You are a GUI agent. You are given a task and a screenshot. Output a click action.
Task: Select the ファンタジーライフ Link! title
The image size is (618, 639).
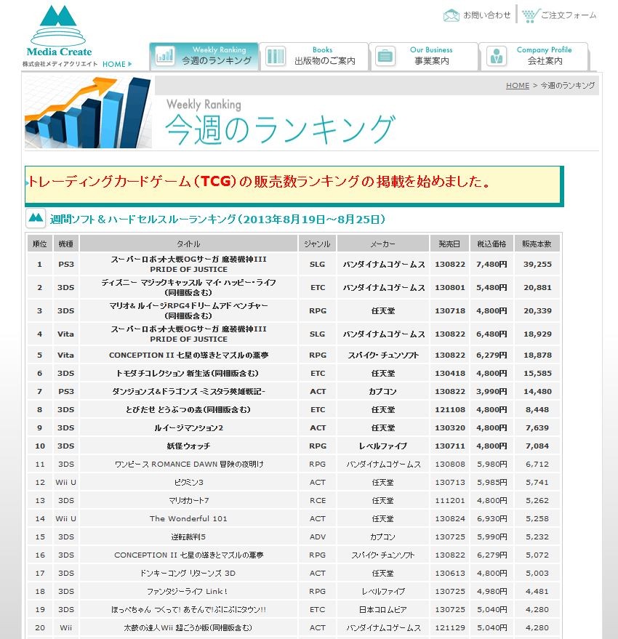click(188, 591)
